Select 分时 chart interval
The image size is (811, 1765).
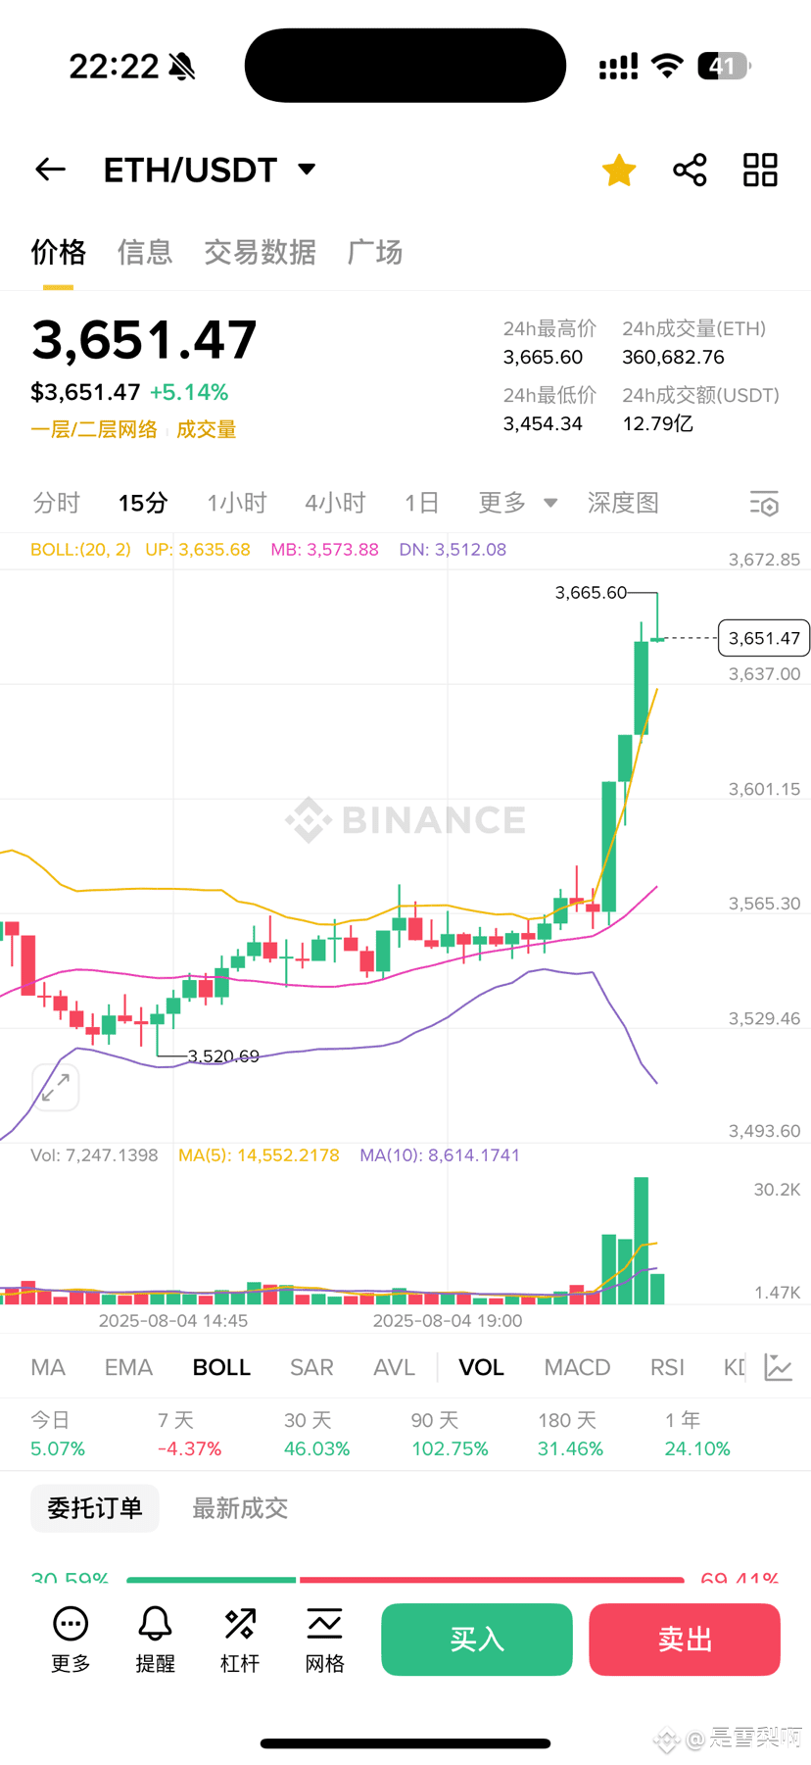(x=56, y=503)
